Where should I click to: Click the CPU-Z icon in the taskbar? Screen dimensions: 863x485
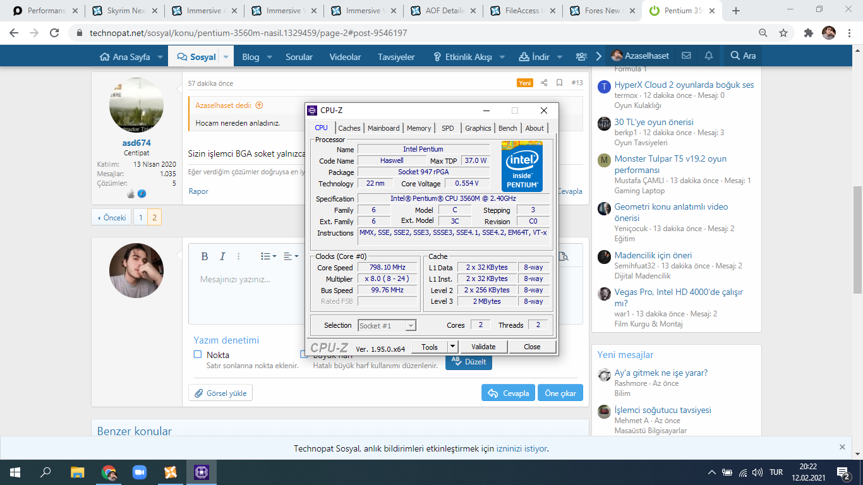tap(201, 472)
